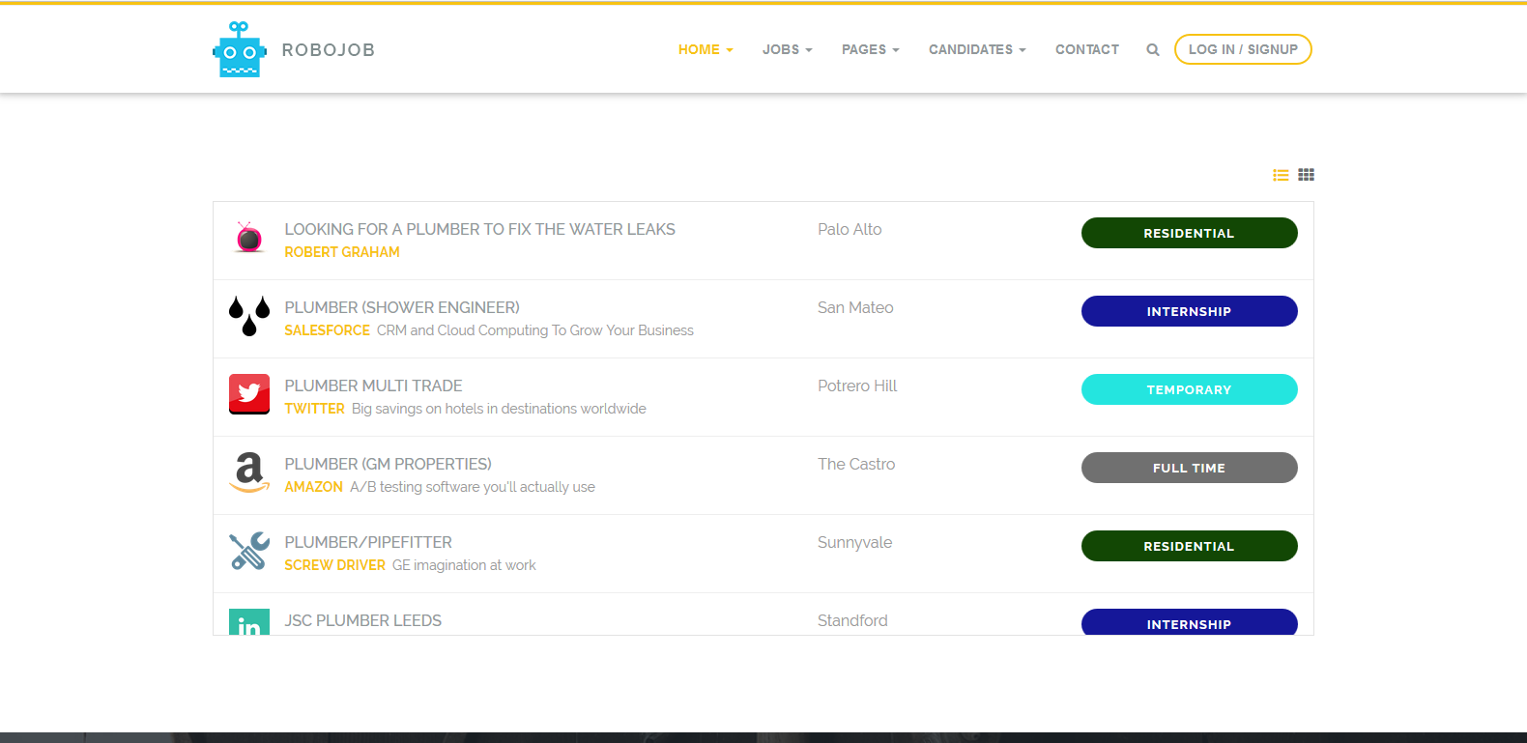Switch to list view layout
The width and height of the screenshot is (1527, 743).
coord(1281,175)
